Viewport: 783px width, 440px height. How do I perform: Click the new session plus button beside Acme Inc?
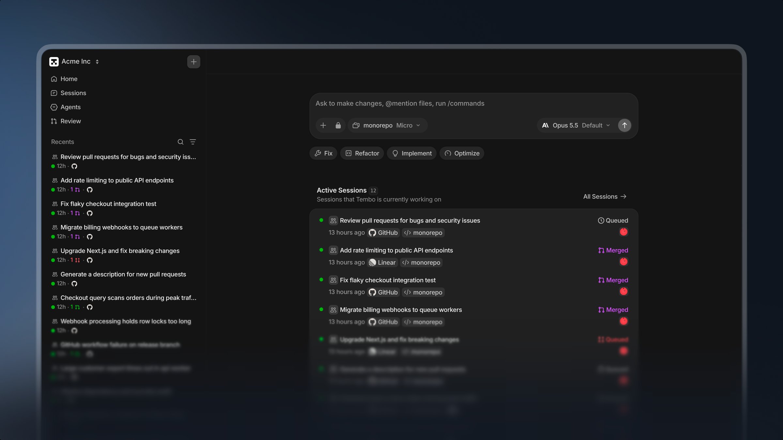pyautogui.click(x=193, y=62)
